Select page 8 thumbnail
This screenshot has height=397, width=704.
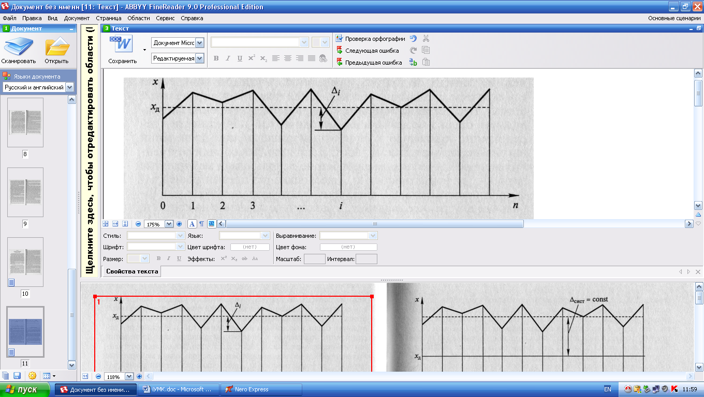pos(25,123)
